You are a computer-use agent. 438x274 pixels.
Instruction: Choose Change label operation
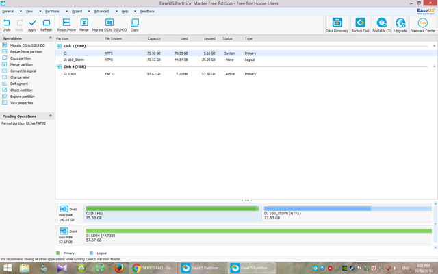[20, 77]
